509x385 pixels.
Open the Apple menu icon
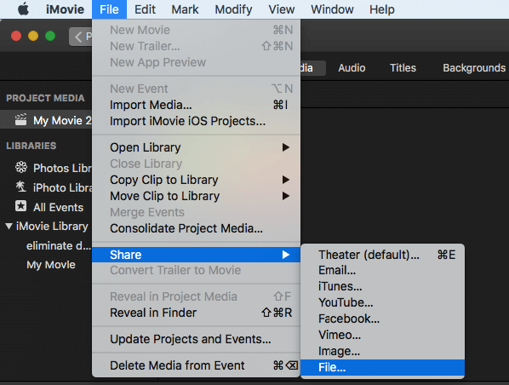click(x=23, y=9)
